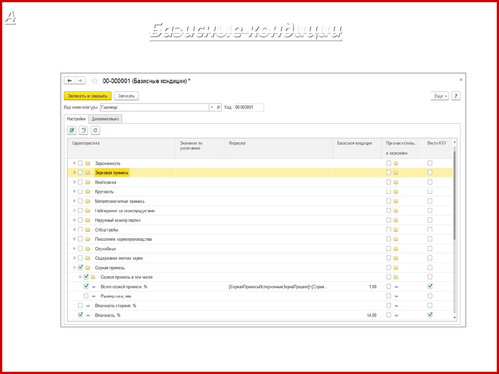Viewport: 499px width, 374px height.
Task: Click the green refresh icon
Action: click(x=95, y=130)
